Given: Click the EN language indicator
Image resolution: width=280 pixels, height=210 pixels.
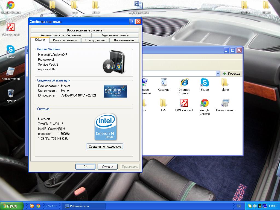Looking at the screenshot, I should [239, 206].
